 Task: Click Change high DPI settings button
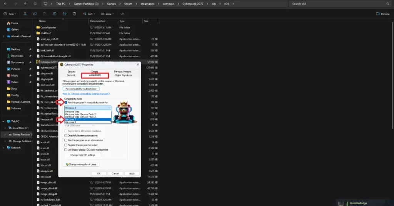coord(83,155)
